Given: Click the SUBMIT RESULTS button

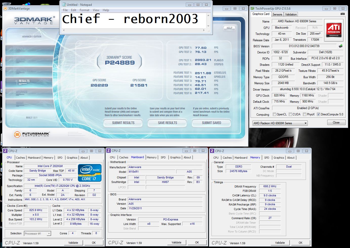Looking at the screenshot, I should click(x=123, y=123).
